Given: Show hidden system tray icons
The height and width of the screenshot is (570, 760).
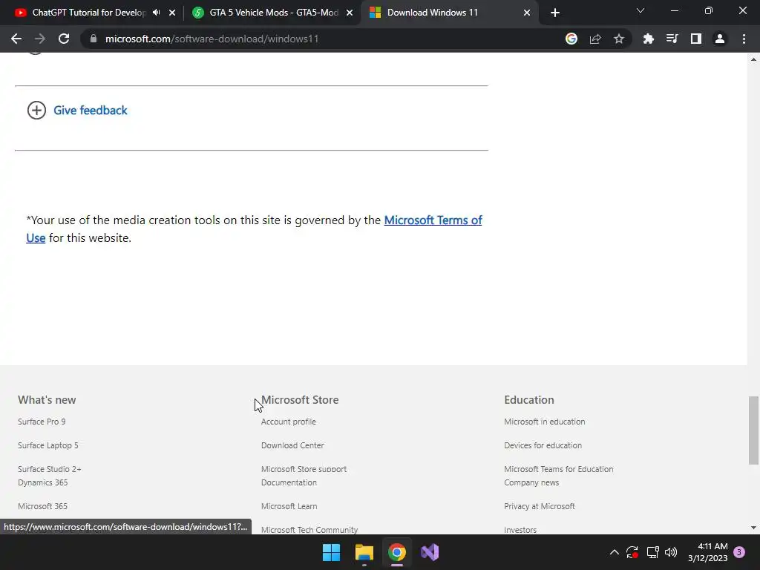Looking at the screenshot, I should point(614,552).
